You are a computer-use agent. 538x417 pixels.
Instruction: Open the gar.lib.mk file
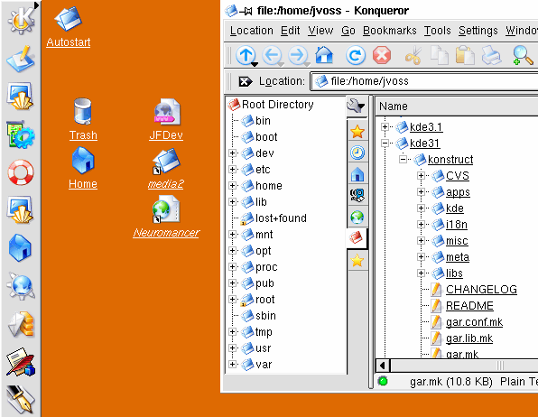coord(469,338)
